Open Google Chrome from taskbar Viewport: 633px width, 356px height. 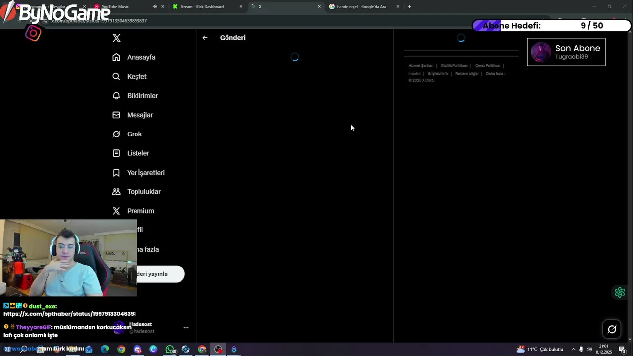click(x=121, y=350)
